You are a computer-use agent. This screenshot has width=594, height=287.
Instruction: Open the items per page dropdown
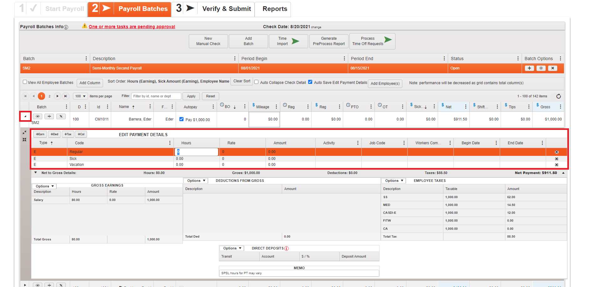(80, 96)
